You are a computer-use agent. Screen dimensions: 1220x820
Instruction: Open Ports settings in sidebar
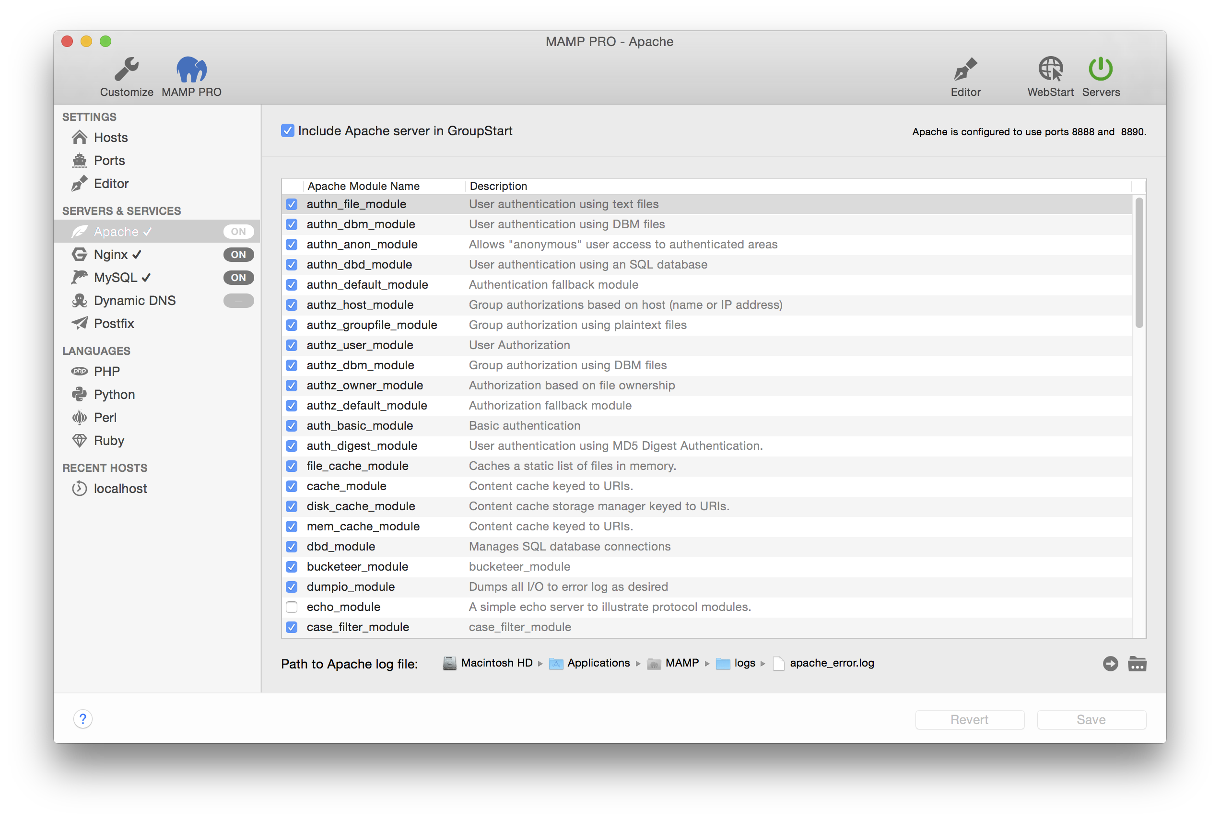pos(109,161)
